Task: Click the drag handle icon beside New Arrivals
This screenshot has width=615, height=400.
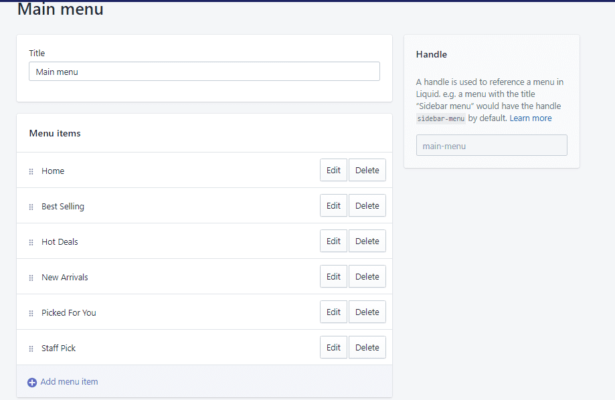Action: 31,278
